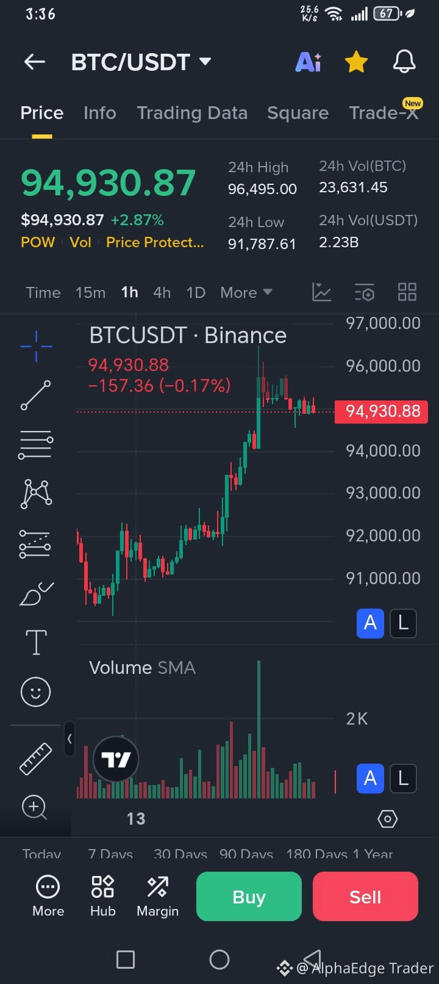Open the Hub shortcut
The width and height of the screenshot is (439, 984).
(102, 897)
